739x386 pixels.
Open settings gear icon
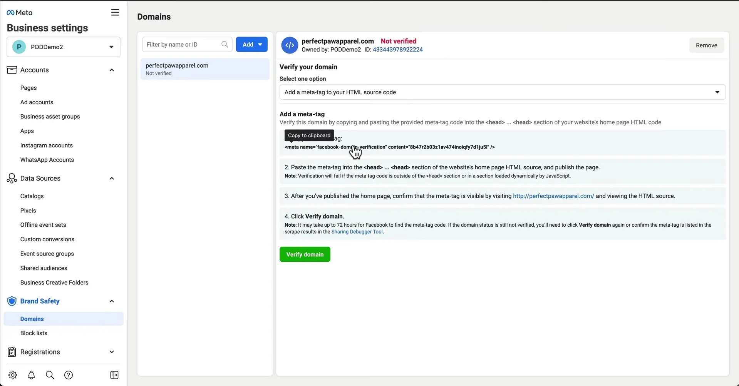[13, 375]
